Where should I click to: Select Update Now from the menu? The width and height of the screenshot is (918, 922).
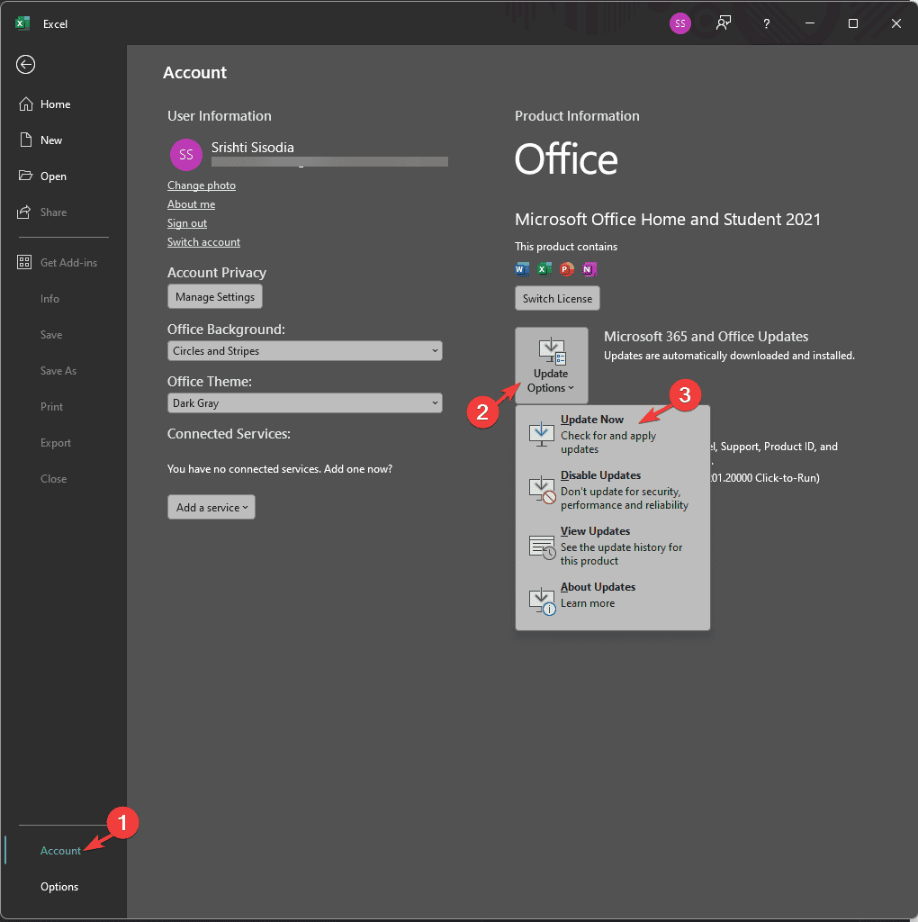[x=591, y=419]
